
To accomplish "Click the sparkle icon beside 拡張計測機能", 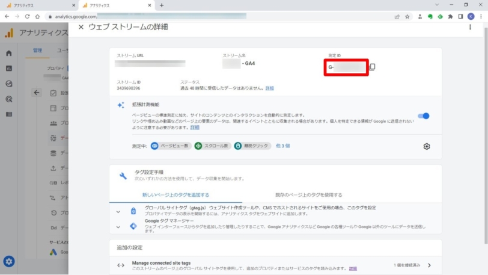I will click(x=121, y=105).
